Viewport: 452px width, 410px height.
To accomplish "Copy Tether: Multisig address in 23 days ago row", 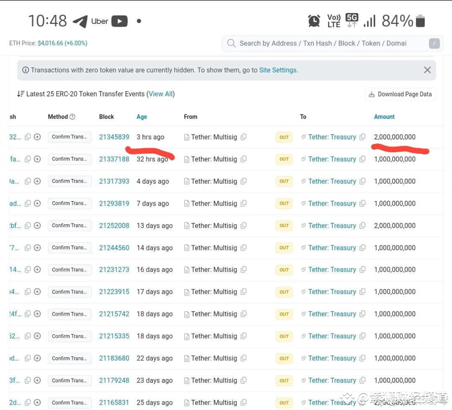I will [244, 381].
